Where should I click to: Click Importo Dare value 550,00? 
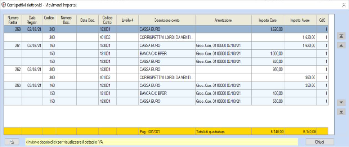pos(268,101)
